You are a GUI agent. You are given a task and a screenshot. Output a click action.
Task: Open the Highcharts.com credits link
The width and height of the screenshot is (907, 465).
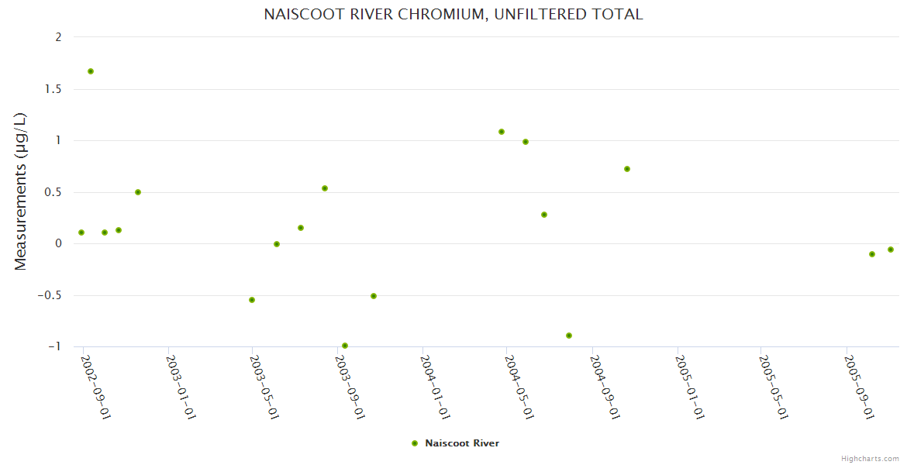point(870,459)
